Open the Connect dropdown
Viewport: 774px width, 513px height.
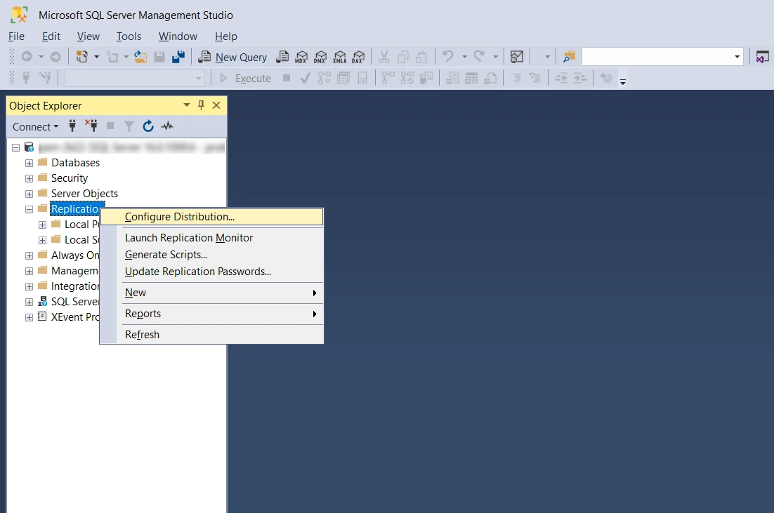click(x=36, y=127)
